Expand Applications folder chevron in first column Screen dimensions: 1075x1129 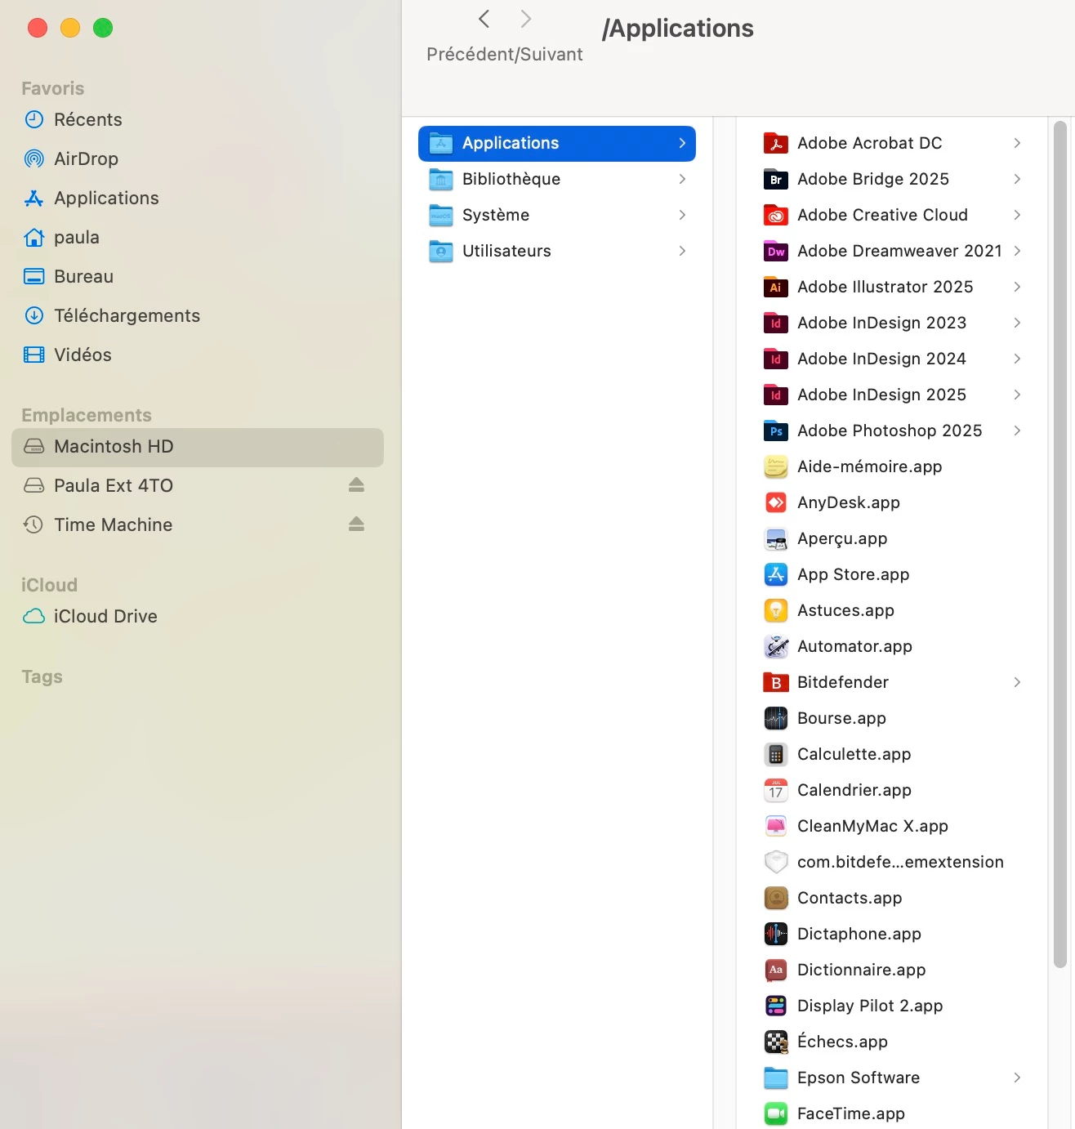coord(682,143)
